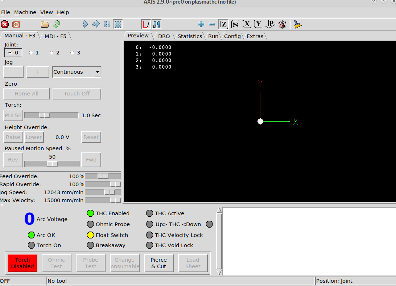Switch to the Extras tab
This screenshot has height=286, width=396.
pyautogui.click(x=255, y=36)
